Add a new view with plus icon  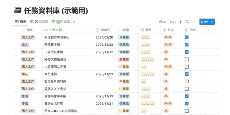[74, 22]
